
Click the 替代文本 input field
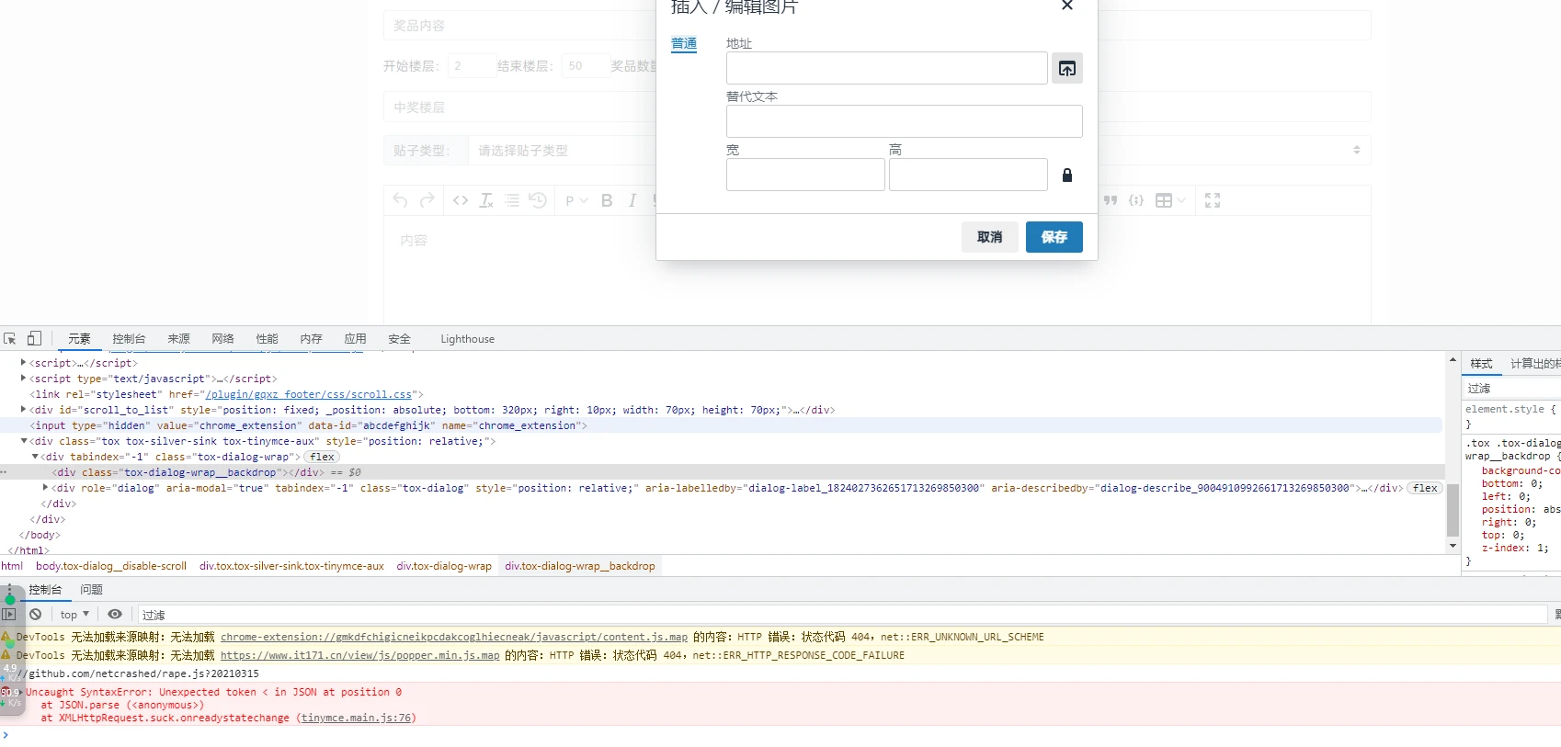coord(904,121)
